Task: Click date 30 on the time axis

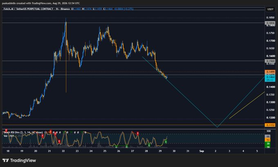Action: click(x=174, y=151)
